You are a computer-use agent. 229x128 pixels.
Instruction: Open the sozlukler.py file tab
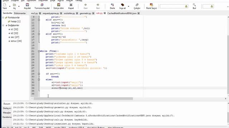pyautogui.click(x=69, y=13)
